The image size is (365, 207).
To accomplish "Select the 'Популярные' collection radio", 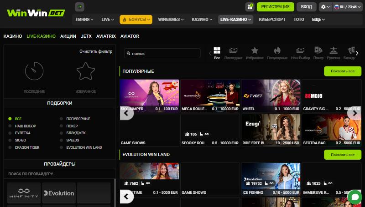I will [61, 119].
